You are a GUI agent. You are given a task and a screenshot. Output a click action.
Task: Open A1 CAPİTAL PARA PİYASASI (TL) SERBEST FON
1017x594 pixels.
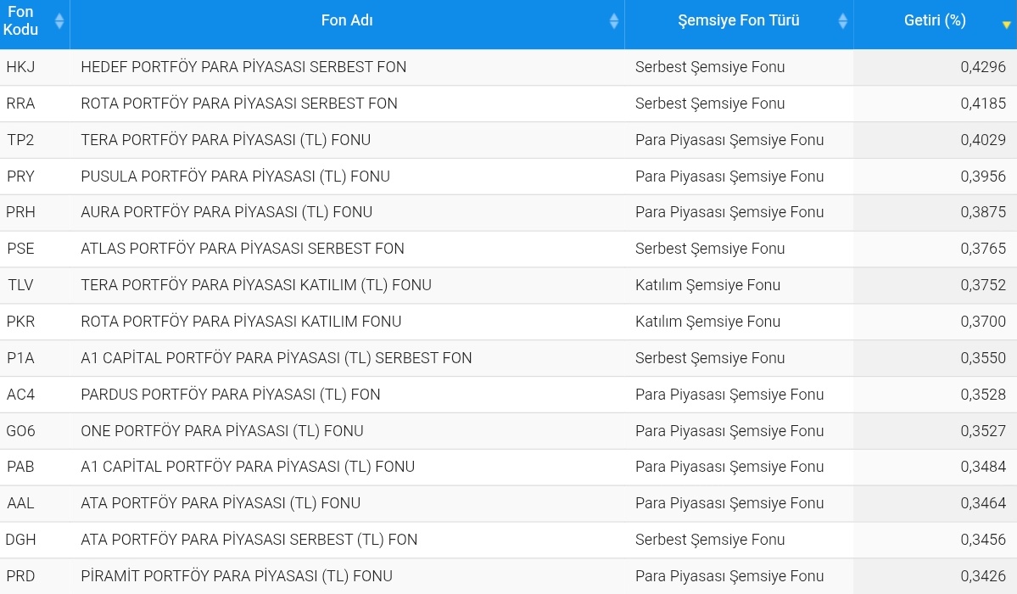pyautogui.click(x=277, y=358)
